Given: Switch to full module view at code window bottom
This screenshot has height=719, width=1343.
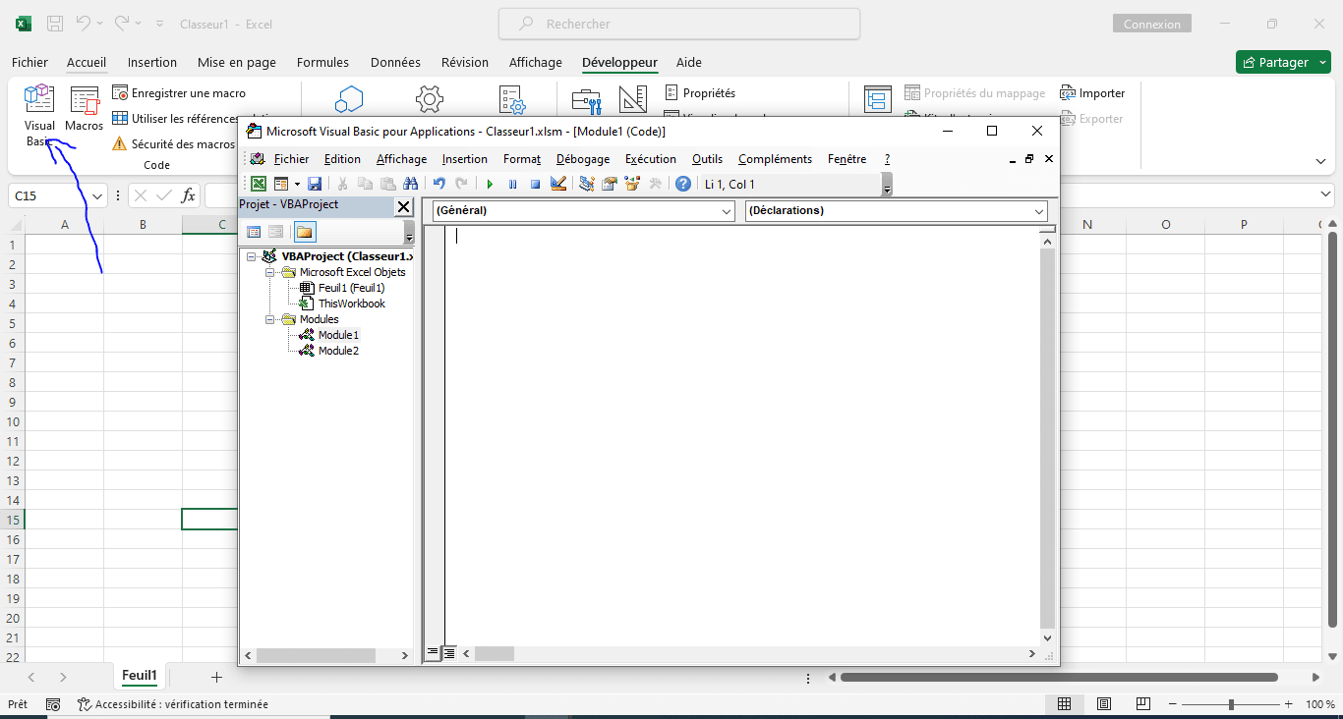Looking at the screenshot, I should [449, 652].
